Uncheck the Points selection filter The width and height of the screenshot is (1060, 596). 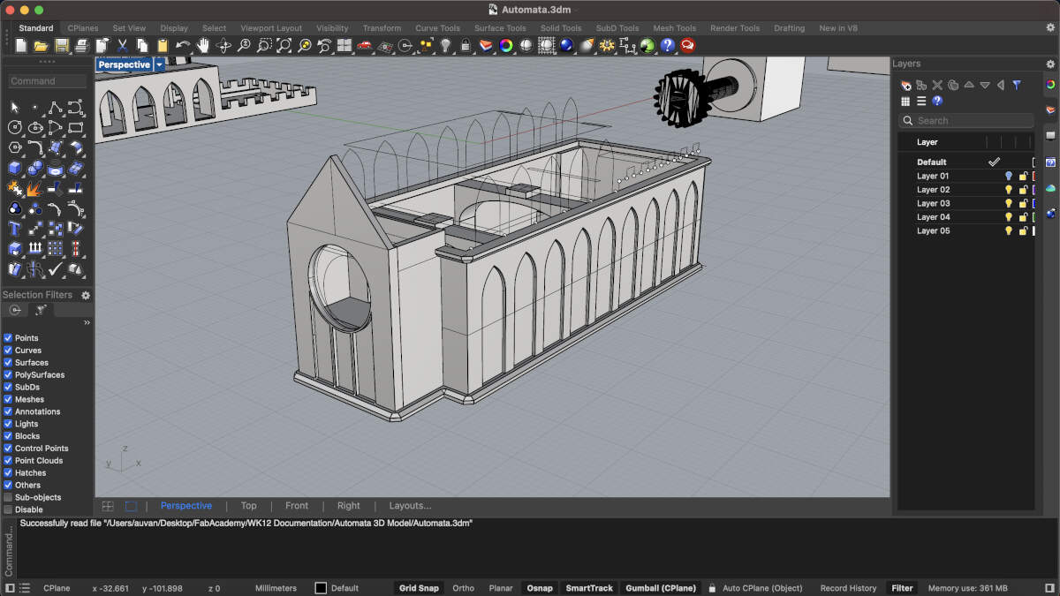coord(8,338)
